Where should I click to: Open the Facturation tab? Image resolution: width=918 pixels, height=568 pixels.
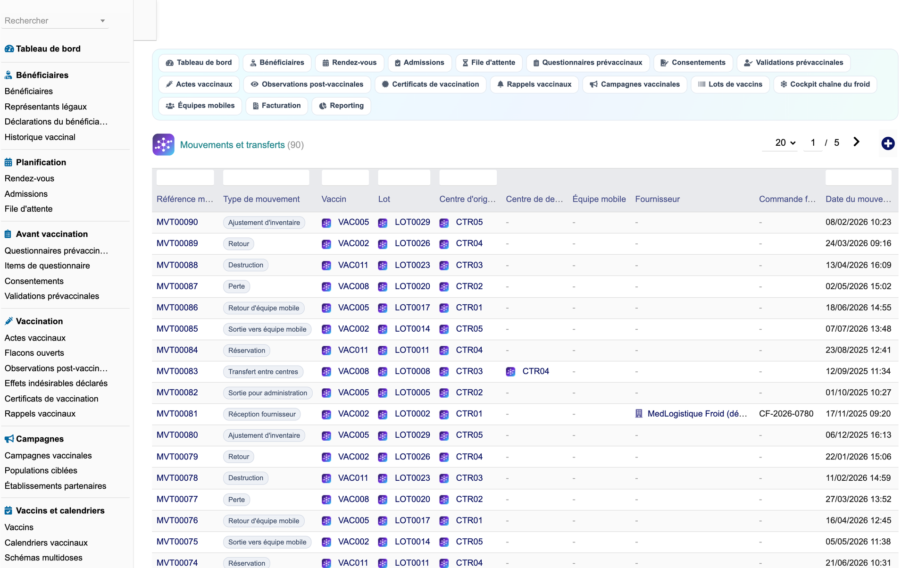277,106
